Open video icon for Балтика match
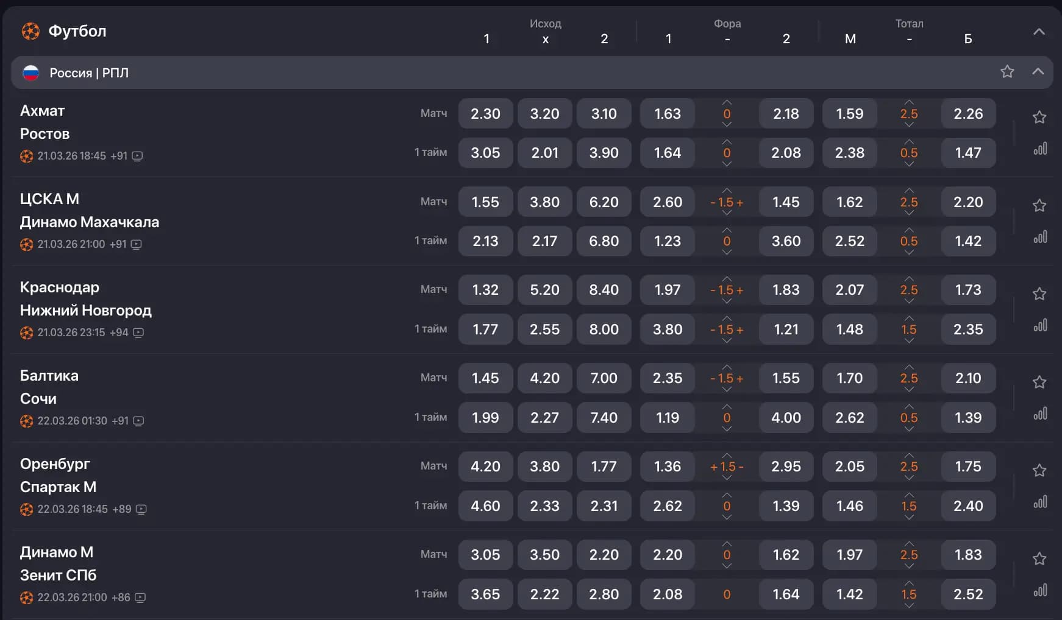Image resolution: width=1062 pixels, height=620 pixels. tap(138, 421)
